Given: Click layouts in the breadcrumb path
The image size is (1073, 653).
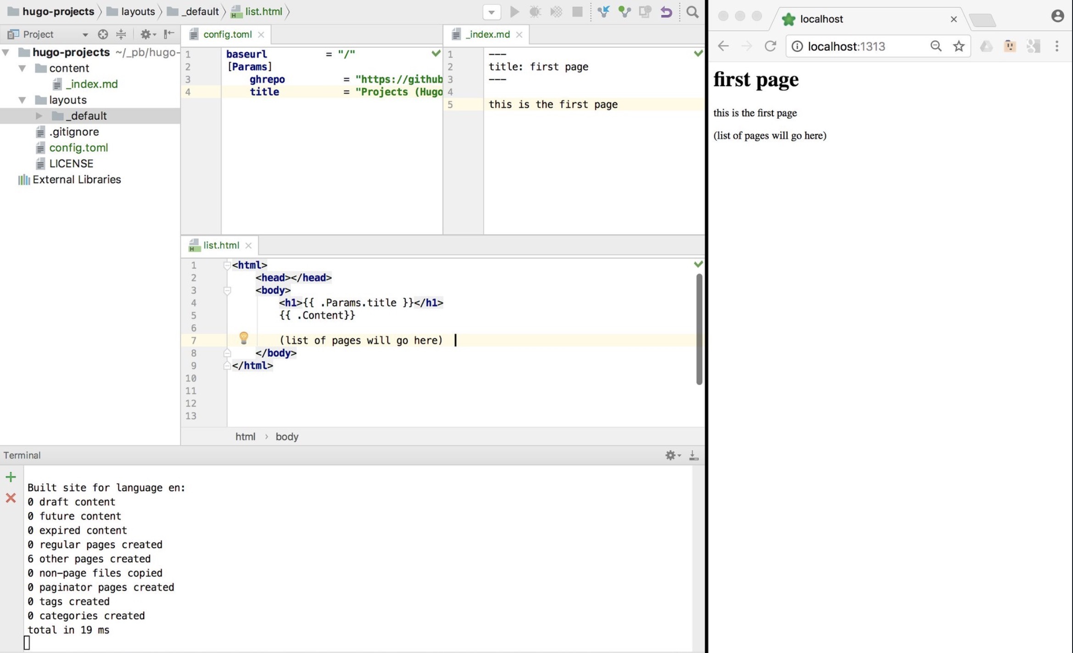Looking at the screenshot, I should [137, 11].
